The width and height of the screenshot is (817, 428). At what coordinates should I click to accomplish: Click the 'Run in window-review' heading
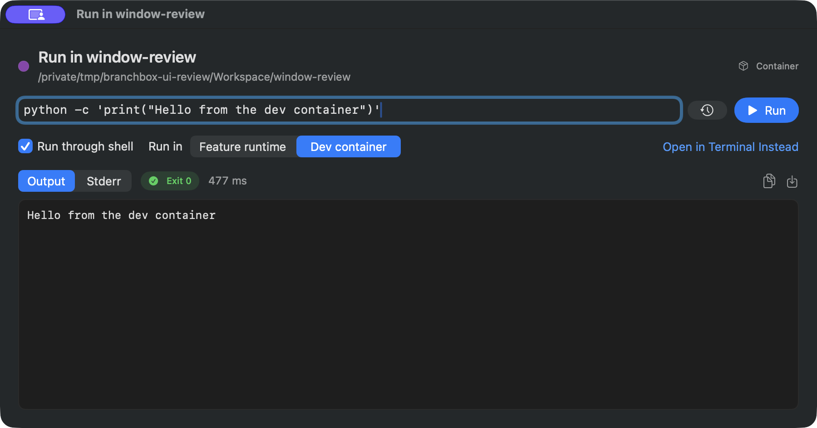click(x=117, y=58)
